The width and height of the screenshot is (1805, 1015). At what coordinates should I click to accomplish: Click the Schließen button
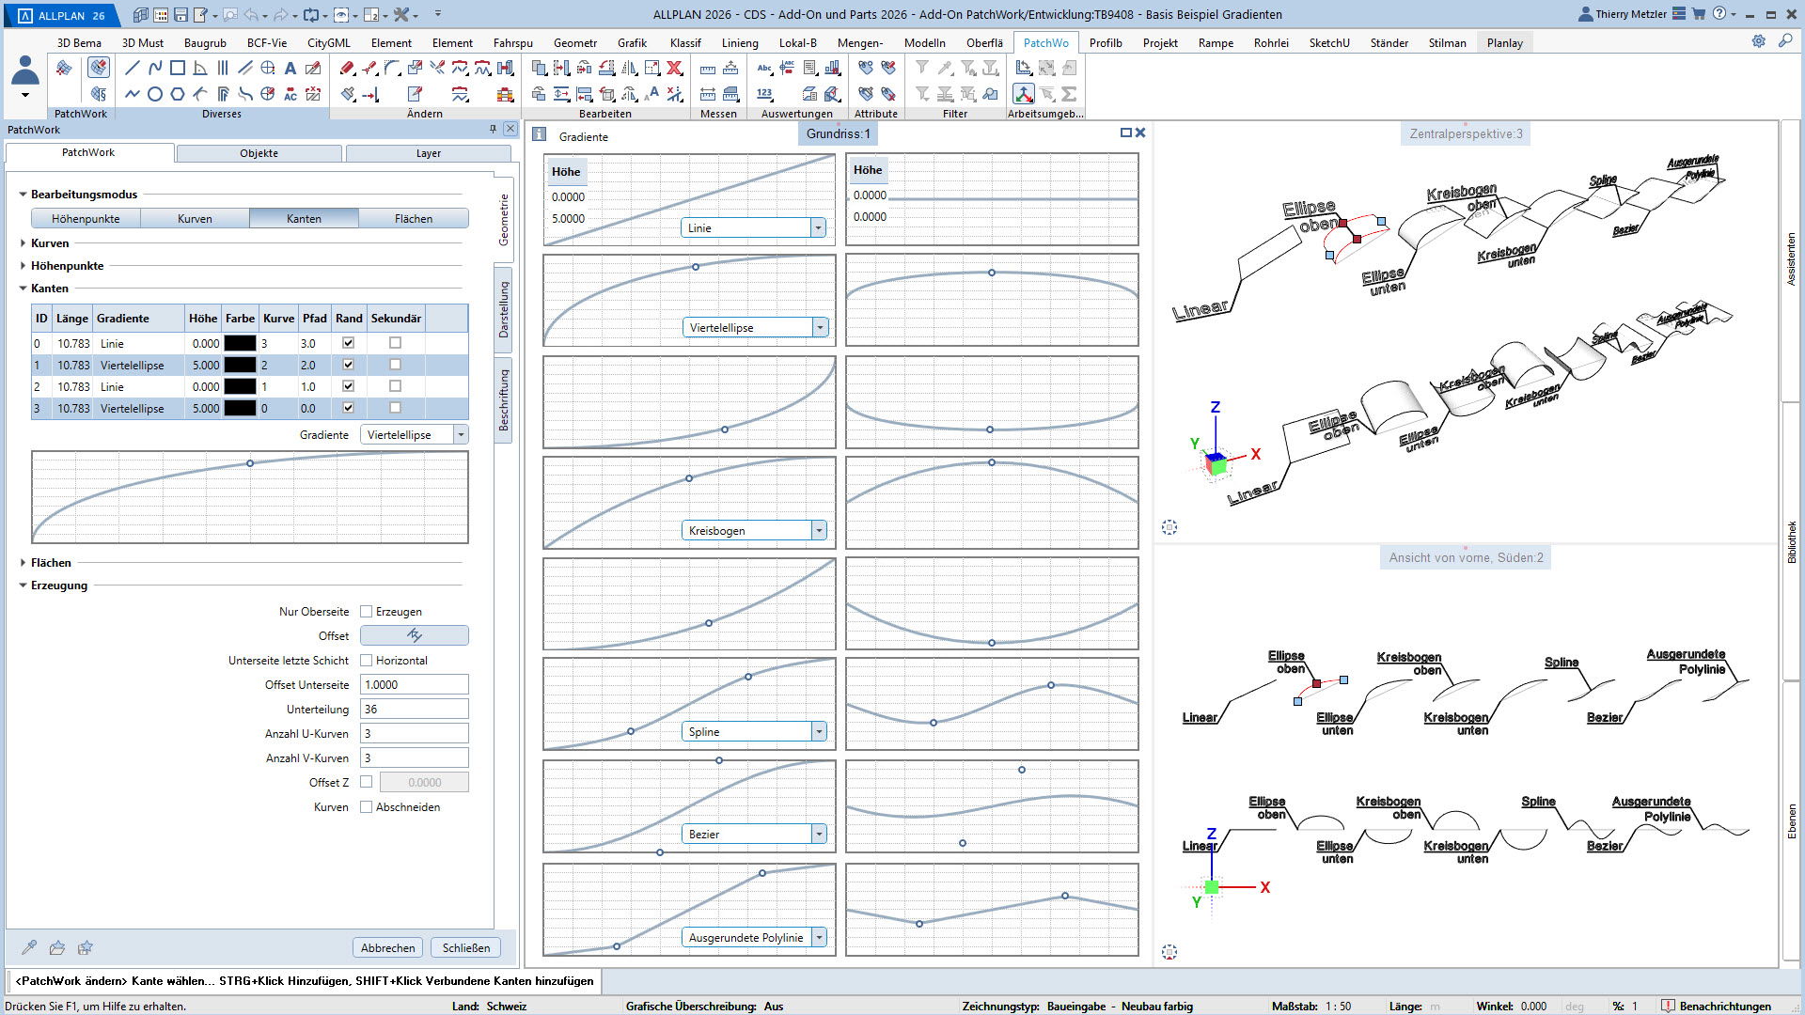tap(466, 947)
